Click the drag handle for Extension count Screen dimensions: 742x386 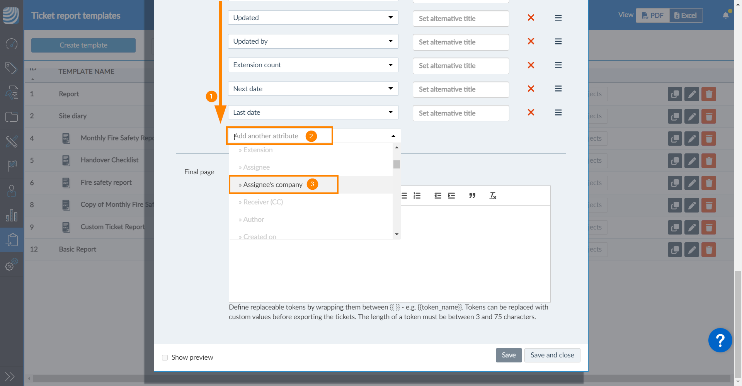(x=558, y=65)
